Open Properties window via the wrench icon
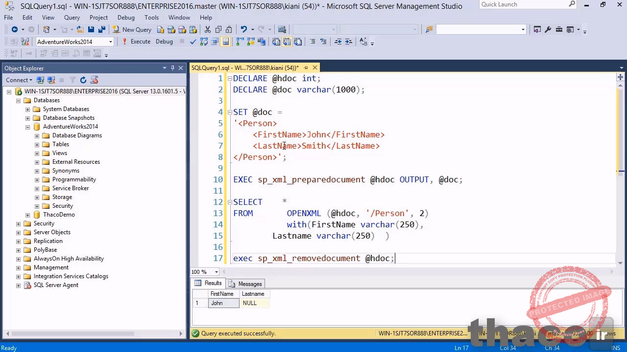This screenshot has height=352, width=627. (x=548, y=30)
